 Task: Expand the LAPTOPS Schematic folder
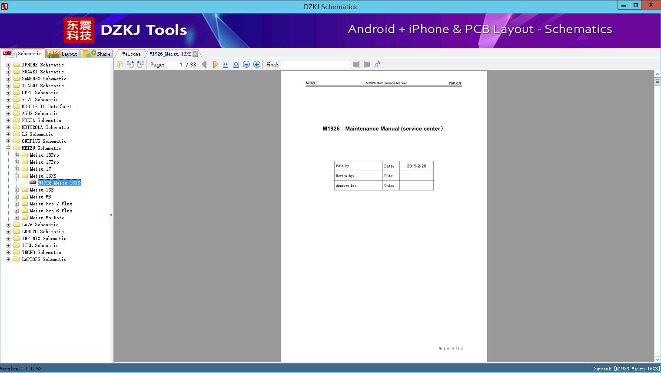(x=8, y=259)
